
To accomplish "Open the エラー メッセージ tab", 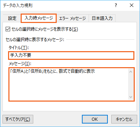I will tap(72, 18).
